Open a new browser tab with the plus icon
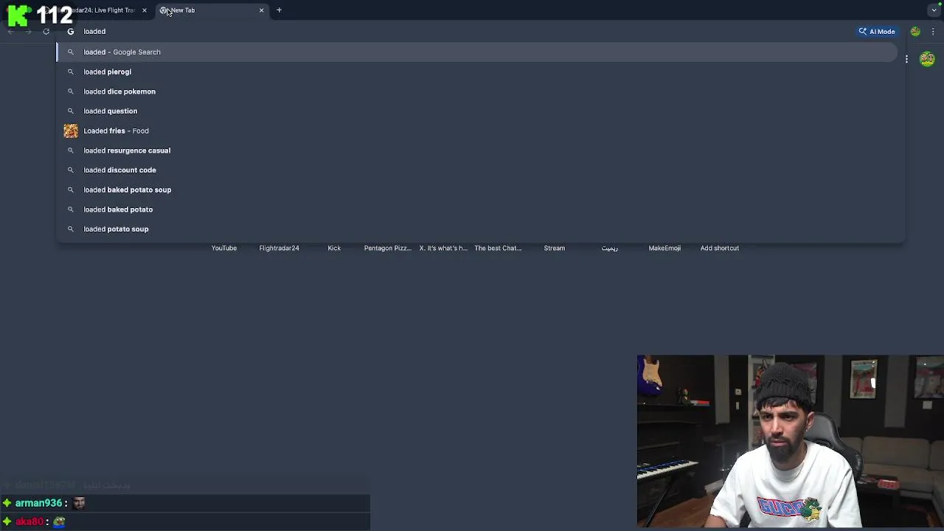 point(279,10)
